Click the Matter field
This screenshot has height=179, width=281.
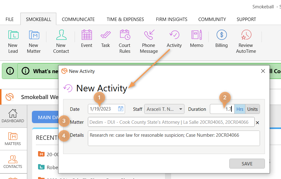(x=171, y=122)
